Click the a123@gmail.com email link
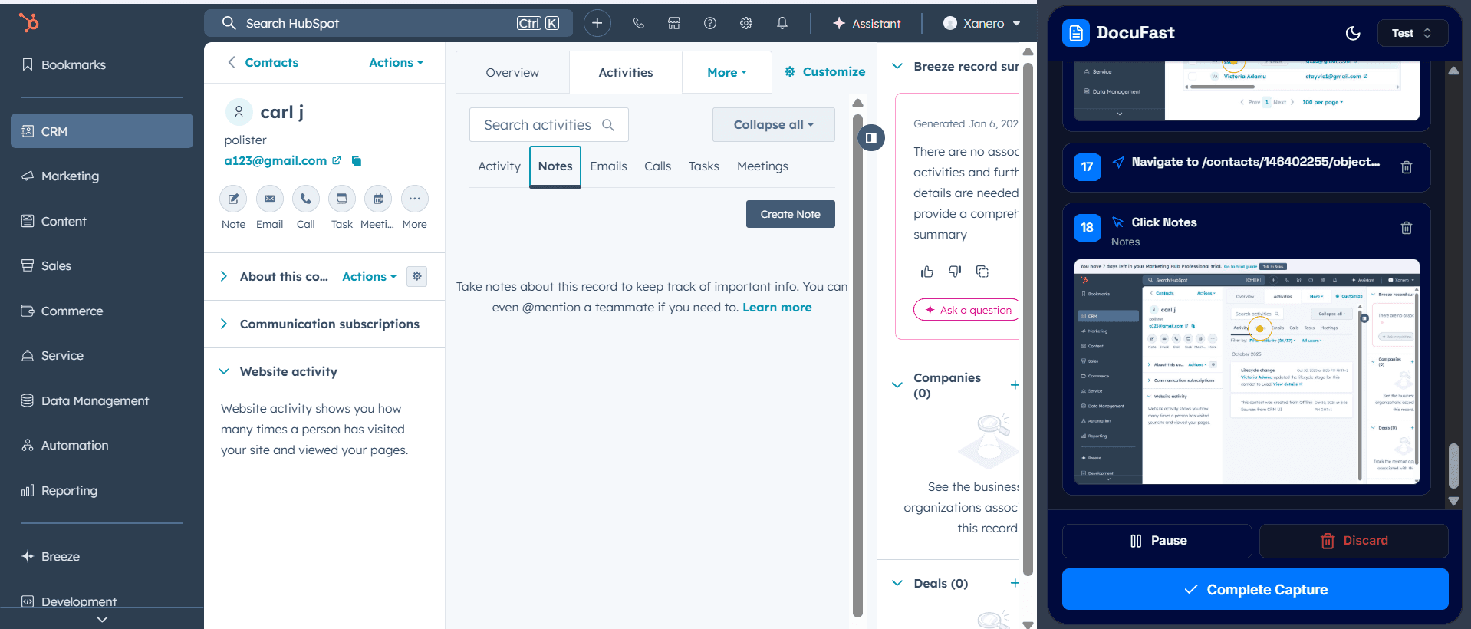The image size is (1471, 629). point(275,160)
